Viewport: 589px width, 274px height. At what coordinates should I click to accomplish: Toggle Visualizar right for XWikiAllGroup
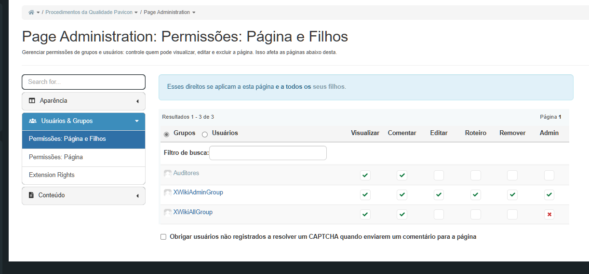tap(365, 214)
